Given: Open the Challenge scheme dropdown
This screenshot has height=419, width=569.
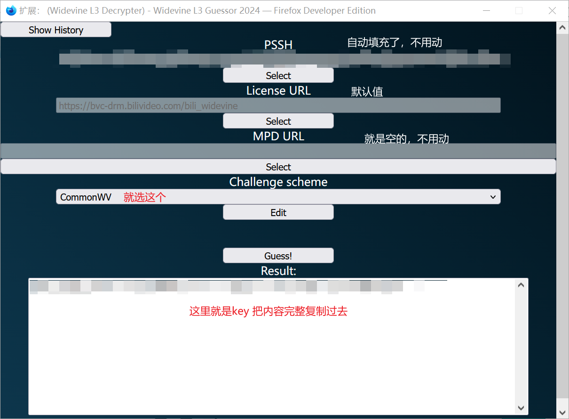Looking at the screenshot, I should click(x=278, y=196).
